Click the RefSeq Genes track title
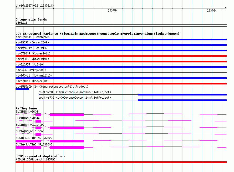Image resolution: width=234 pixels, height=172 pixels. (x=27, y=108)
